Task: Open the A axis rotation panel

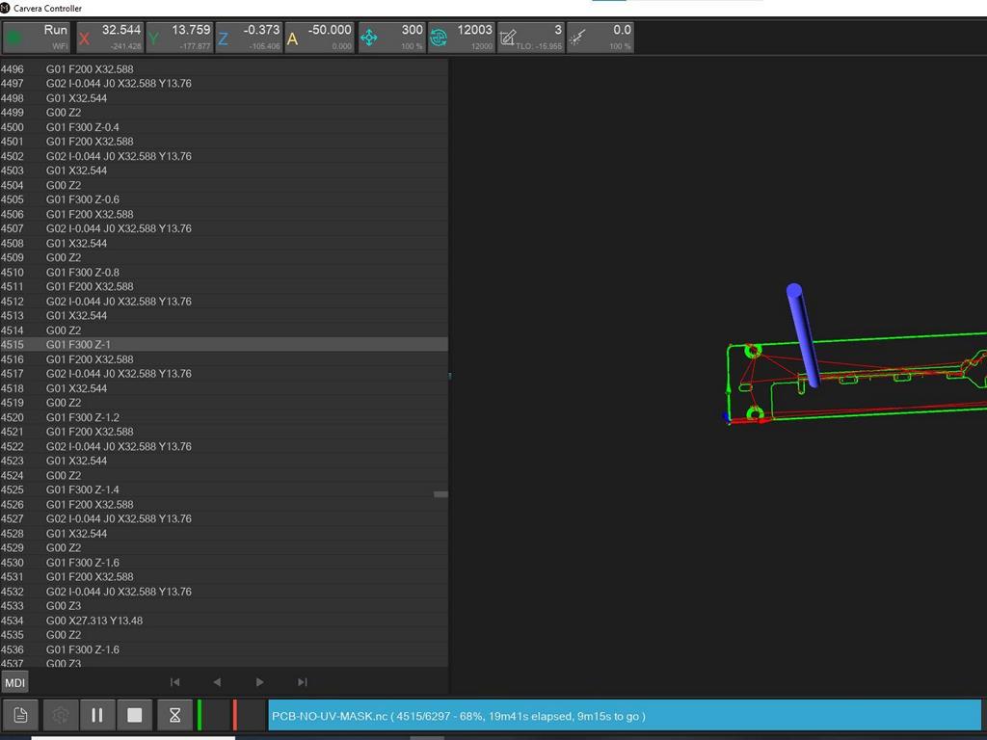Action: pyautogui.click(x=319, y=38)
